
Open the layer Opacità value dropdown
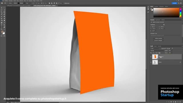click(x=170, y=51)
